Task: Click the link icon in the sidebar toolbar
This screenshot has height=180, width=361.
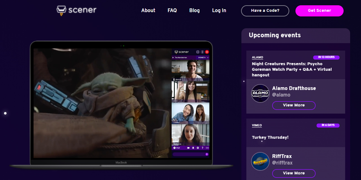Action: pyautogui.click(x=207, y=148)
